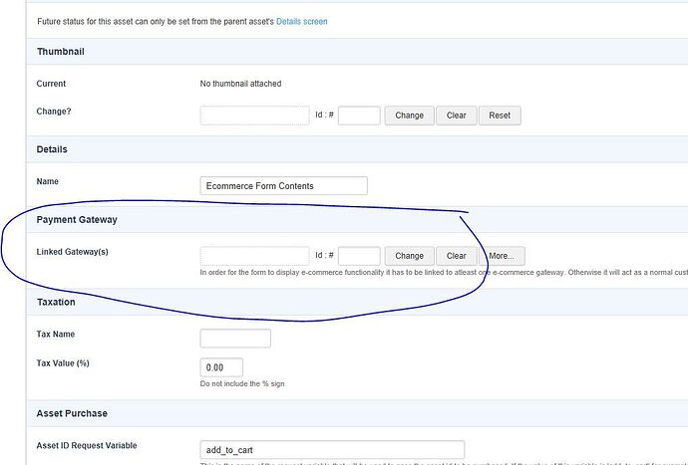This screenshot has width=688, height=465.
Task: Click the Thumbnail Reset button
Action: (500, 116)
